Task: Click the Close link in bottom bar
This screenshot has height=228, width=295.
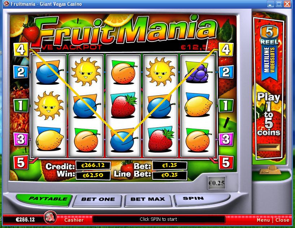Action: click(282, 220)
